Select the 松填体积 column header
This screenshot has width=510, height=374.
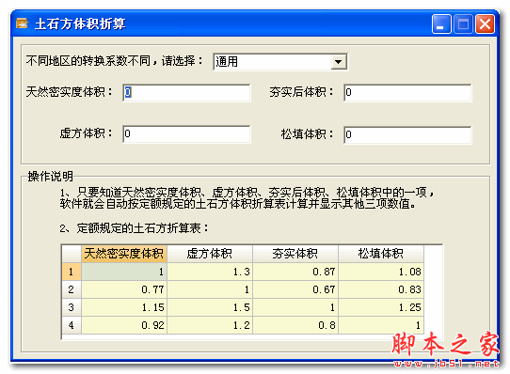tap(381, 254)
